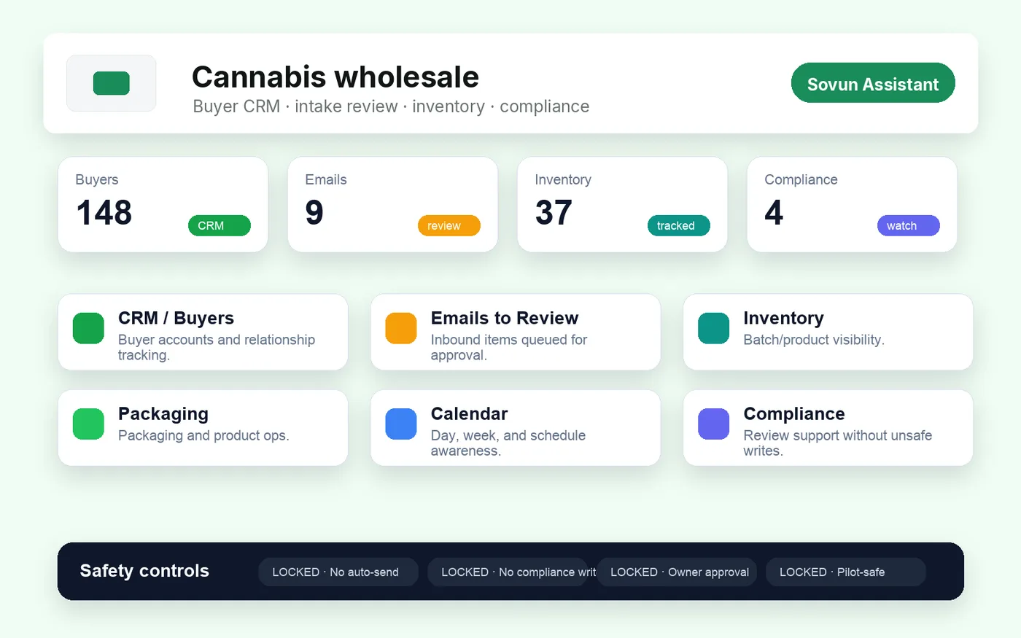Click the orange Emails to Review icon

click(401, 328)
